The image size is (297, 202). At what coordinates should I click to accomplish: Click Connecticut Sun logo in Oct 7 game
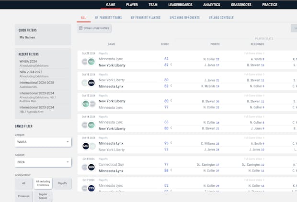[x=91, y=188]
